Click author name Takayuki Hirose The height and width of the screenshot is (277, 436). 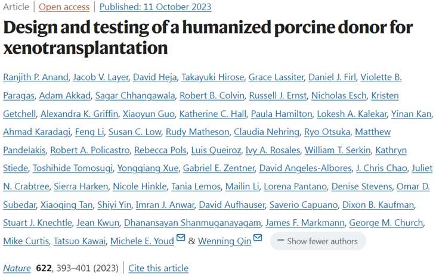pyautogui.click(x=213, y=77)
